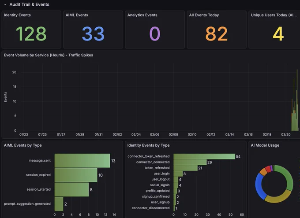
Task: Click the signup_confirmed label
Action: 156,196
